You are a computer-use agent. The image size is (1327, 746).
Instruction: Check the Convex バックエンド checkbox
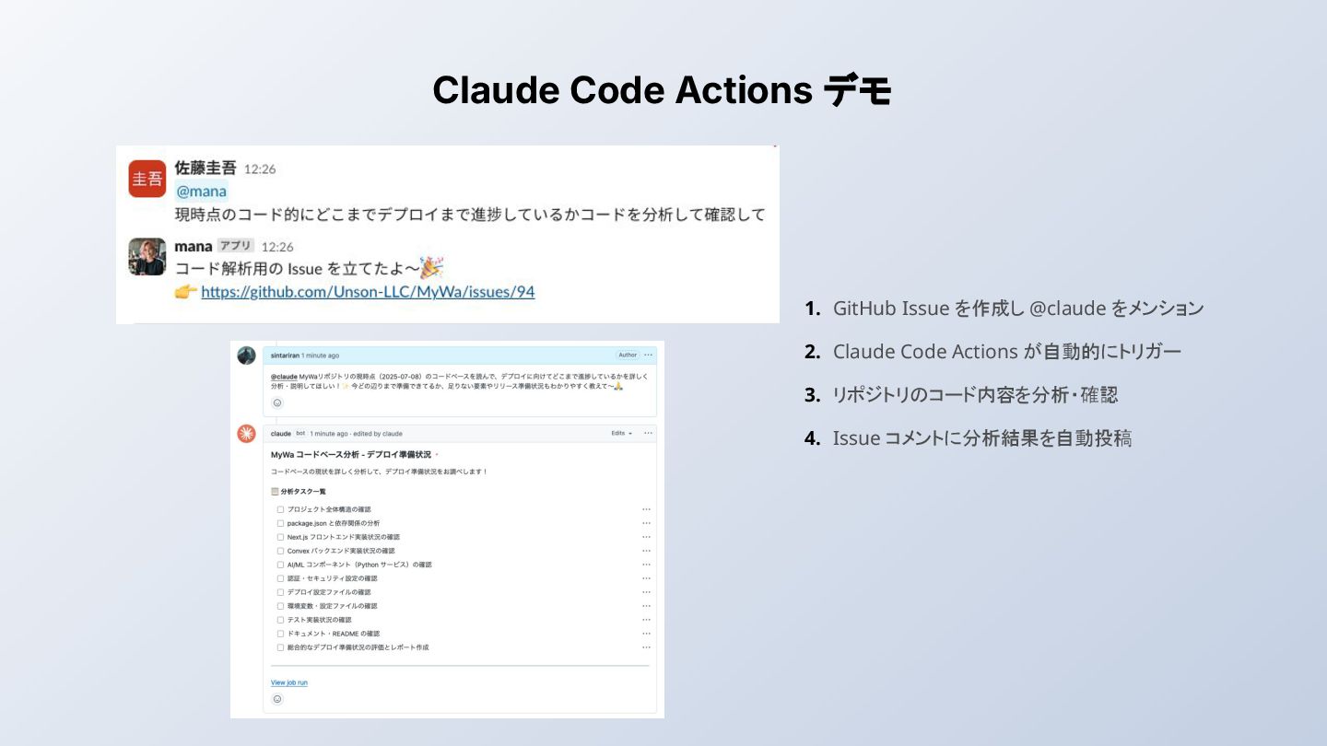280,551
